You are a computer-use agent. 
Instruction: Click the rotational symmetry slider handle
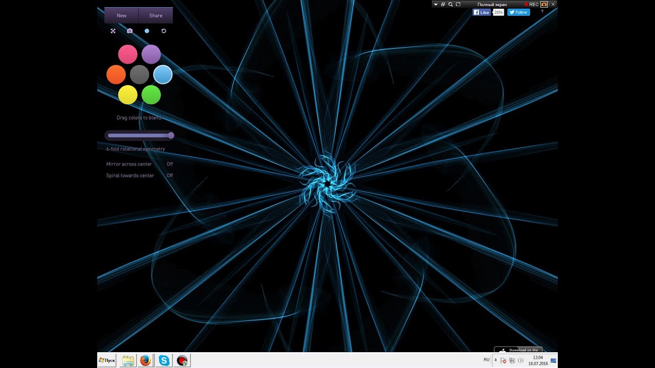(x=171, y=135)
